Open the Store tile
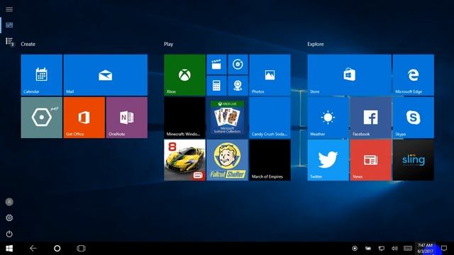 349,75
